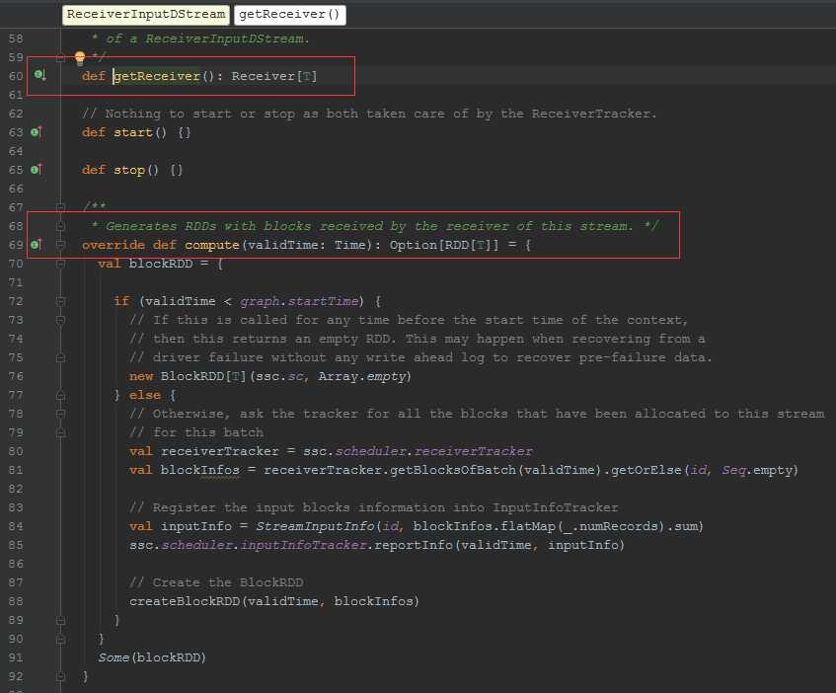Click reportInfo method call
836x693 pixels.
(414, 545)
